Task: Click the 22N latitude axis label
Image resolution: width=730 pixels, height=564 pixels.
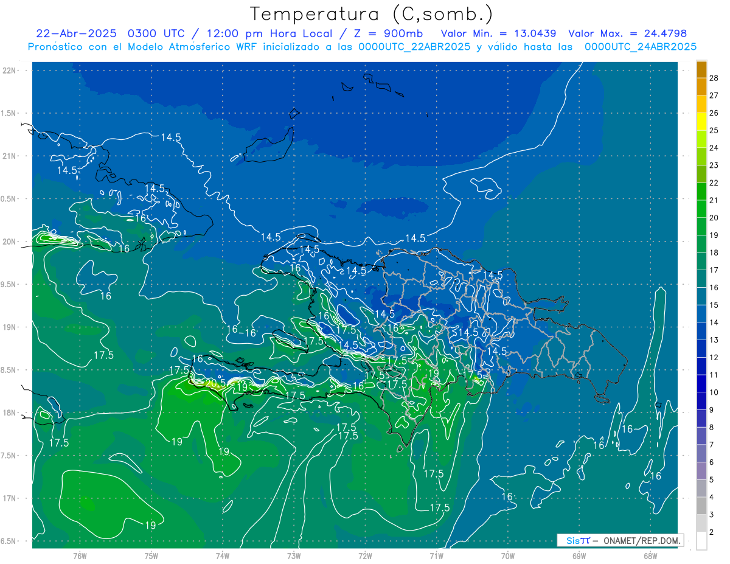Action: pyautogui.click(x=10, y=70)
